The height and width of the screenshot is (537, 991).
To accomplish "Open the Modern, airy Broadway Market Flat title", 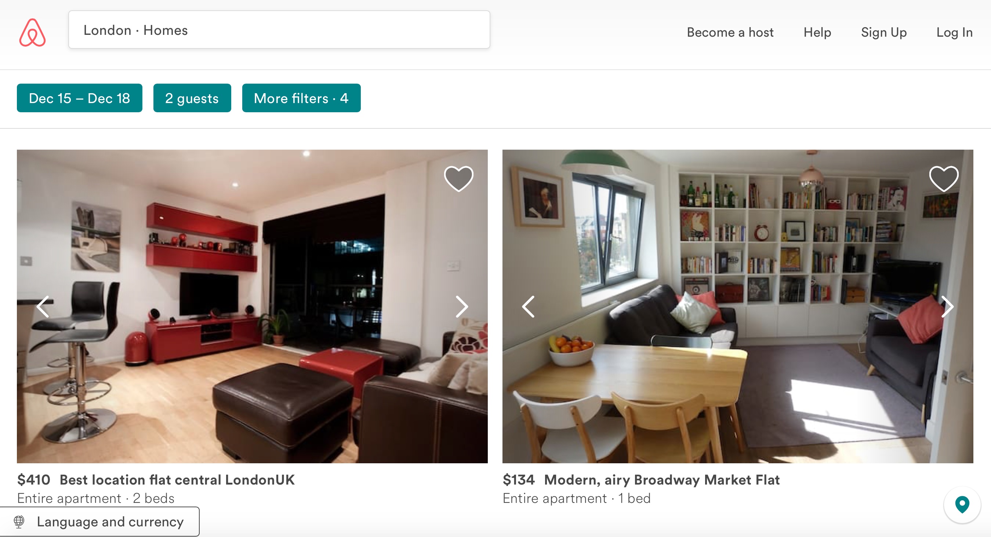I will pyautogui.click(x=662, y=480).
